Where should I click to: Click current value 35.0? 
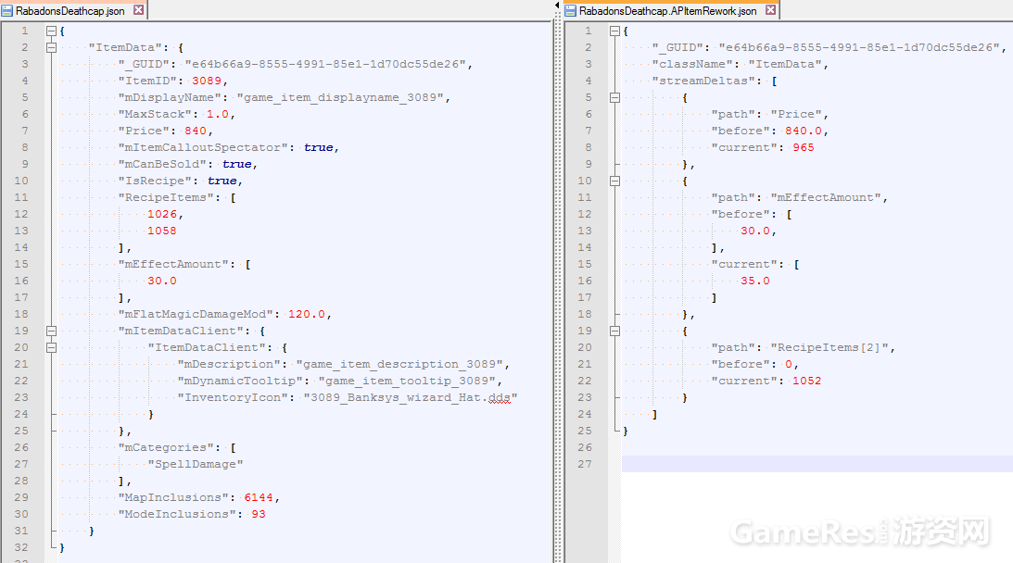click(755, 281)
